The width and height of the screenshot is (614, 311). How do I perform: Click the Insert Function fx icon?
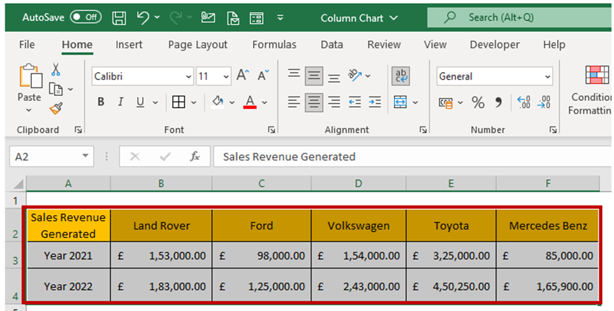coord(195,156)
